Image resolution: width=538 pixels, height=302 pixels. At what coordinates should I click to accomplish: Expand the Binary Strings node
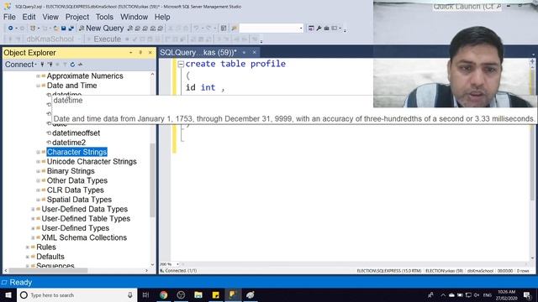tap(39, 171)
